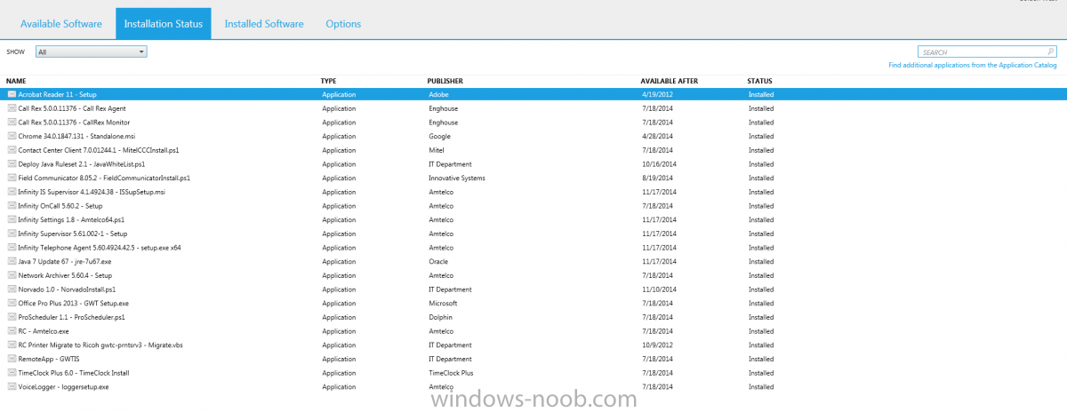
Task: Select the RemoteApp - GWTIS row icon
Action: point(12,359)
